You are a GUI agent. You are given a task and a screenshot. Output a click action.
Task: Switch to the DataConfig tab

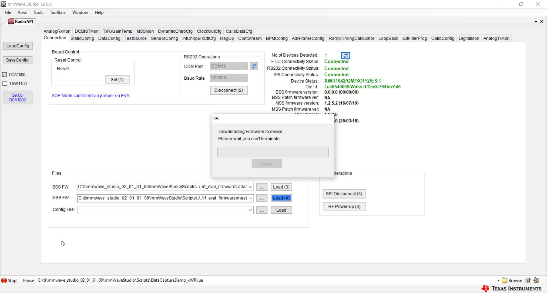tap(109, 38)
